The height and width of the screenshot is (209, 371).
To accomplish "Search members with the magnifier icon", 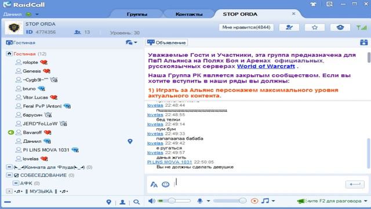I will 136,202.
